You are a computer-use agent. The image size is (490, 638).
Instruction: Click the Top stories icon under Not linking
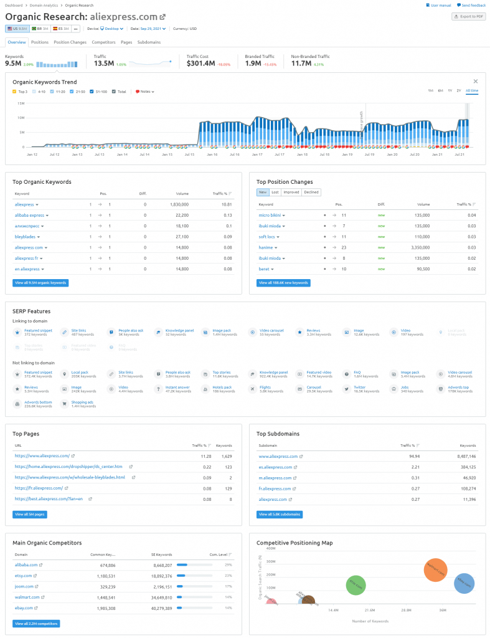pos(205,374)
